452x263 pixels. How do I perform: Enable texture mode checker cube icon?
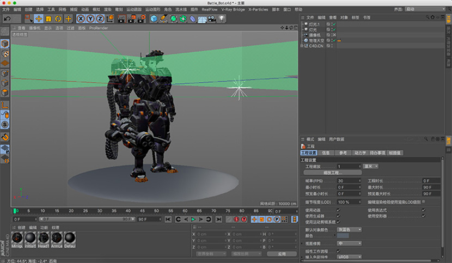5,54
